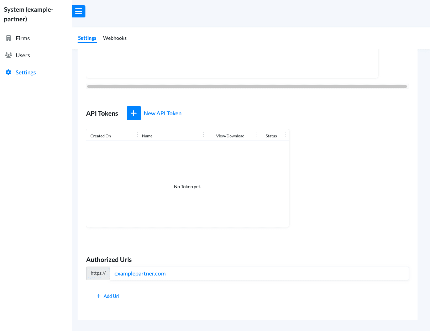Click the plus icon for New API Token

pyautogui.click(x=134, y=113)
